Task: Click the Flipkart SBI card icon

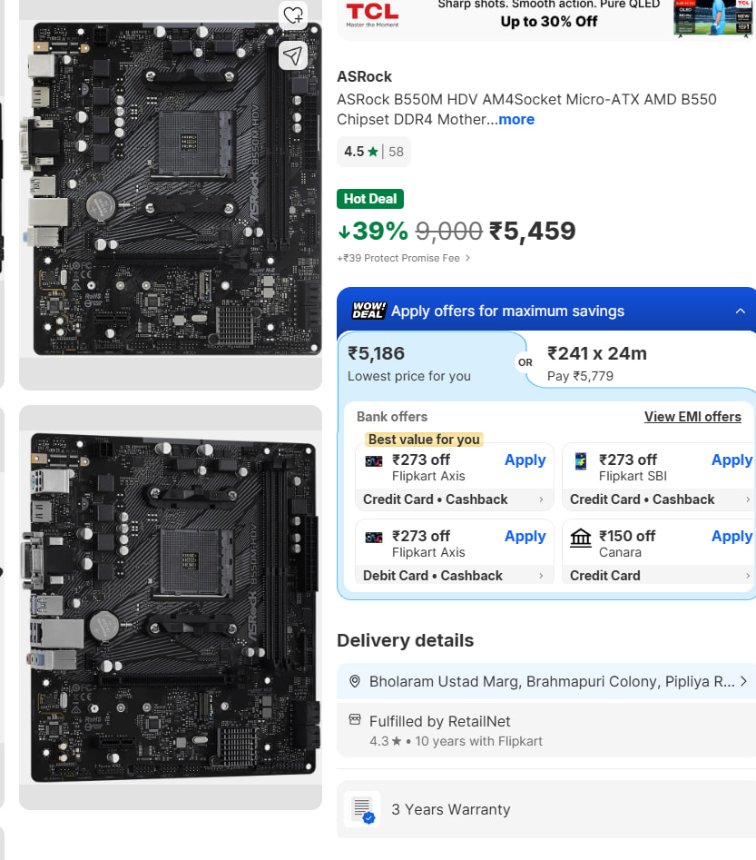Action: point(581,461)
